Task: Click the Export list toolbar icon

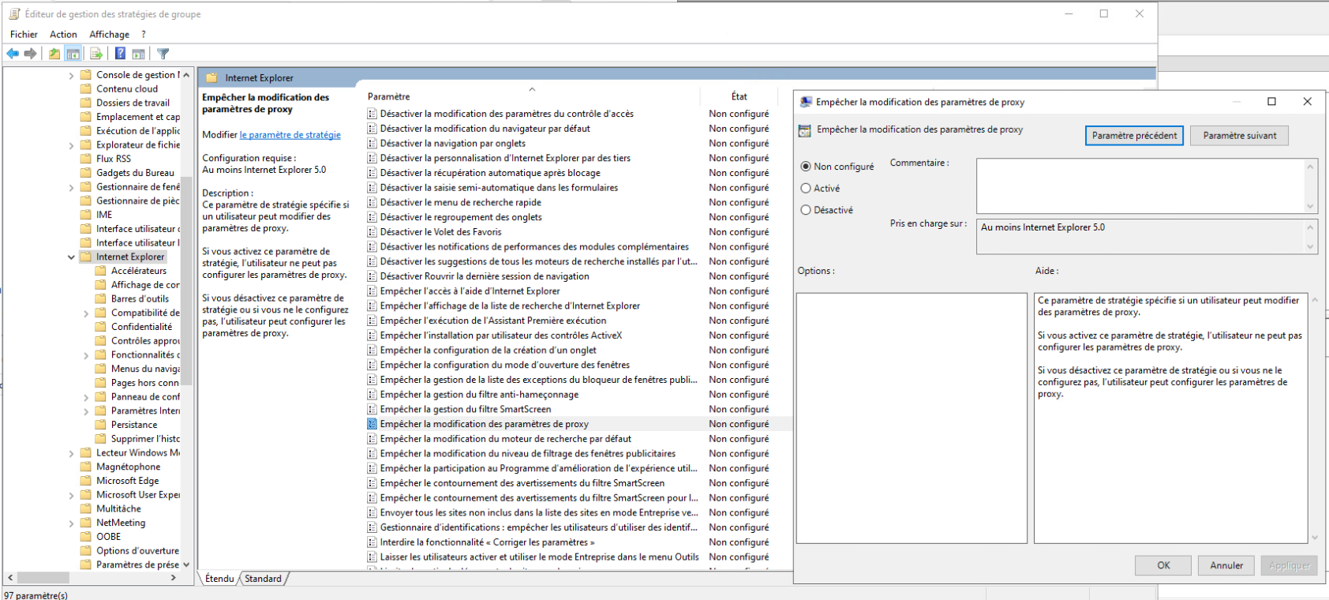Action: tap(96, 54)
